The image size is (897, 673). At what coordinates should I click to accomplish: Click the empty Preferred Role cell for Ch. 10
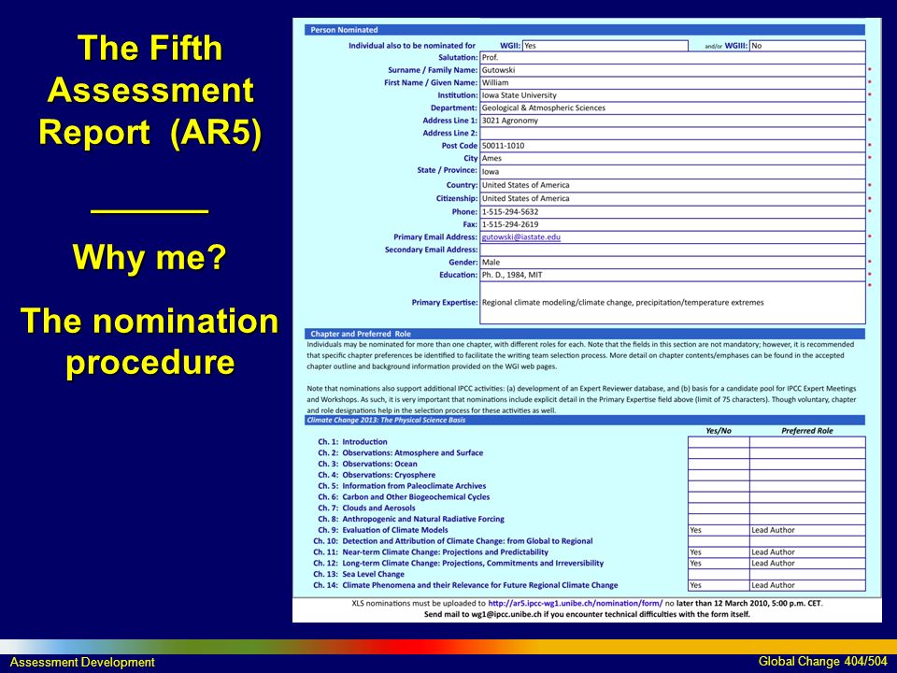point(807,541)
